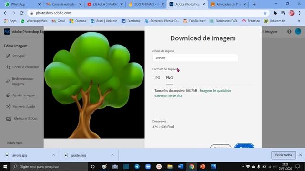The image size is (305, 171).
Task: Open the Avisos legais link
Action: [x=15, y=143]
